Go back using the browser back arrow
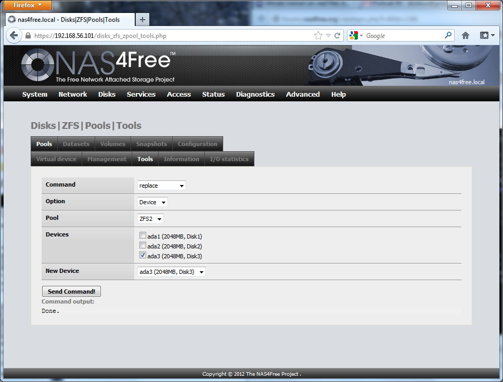503x382 pixels. point(14,35)
